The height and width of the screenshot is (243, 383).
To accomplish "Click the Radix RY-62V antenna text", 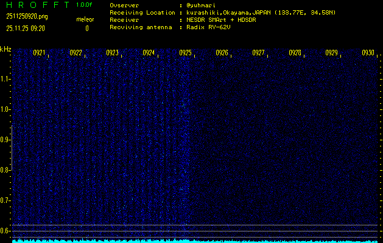I will [208, 27].
